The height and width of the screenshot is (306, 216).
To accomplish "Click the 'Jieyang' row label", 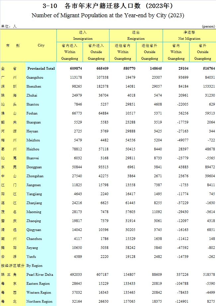I will coord(32,248).
